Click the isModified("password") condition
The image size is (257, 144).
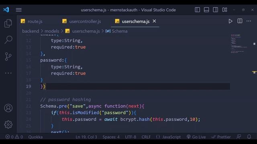(102, 113)
